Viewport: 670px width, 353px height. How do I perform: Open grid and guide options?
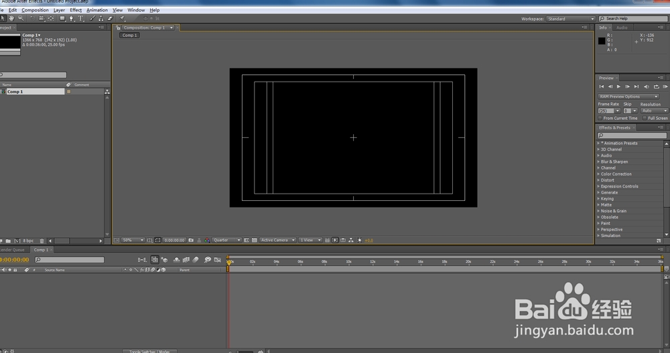pyautogui.click(x=149, y=240)
